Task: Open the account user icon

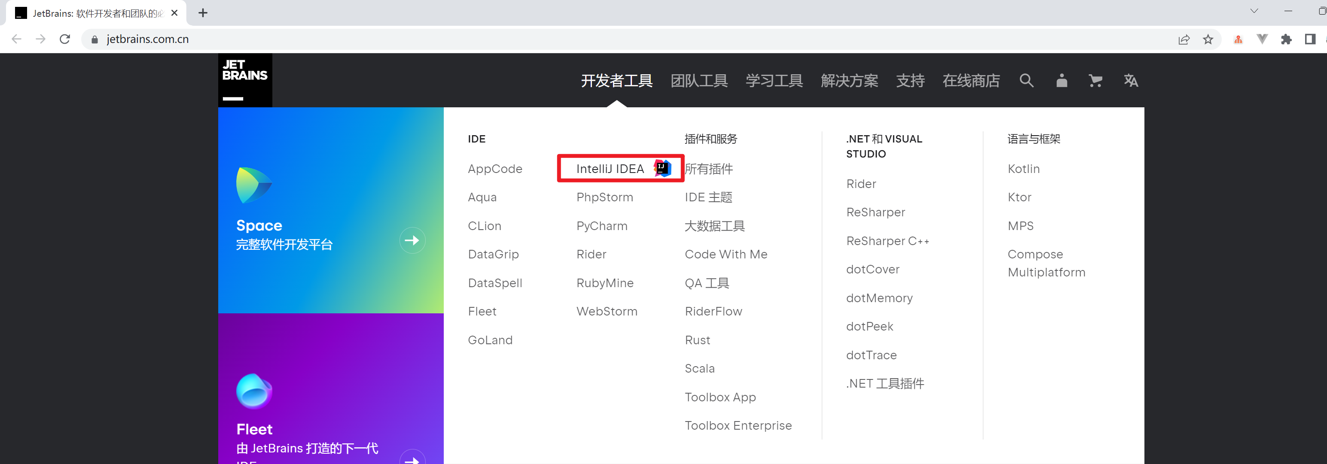Action: coord(1061,80)
